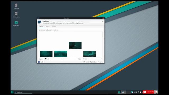Click the 'Fondo de pantalla para mi escritorio' label

click(48, 30)
